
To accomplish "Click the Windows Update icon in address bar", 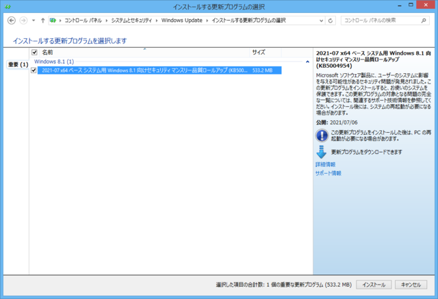I will click(53, 21).
